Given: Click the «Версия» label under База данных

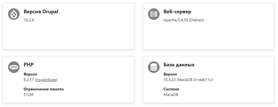Looking at the screenshot, I should 170,74.
